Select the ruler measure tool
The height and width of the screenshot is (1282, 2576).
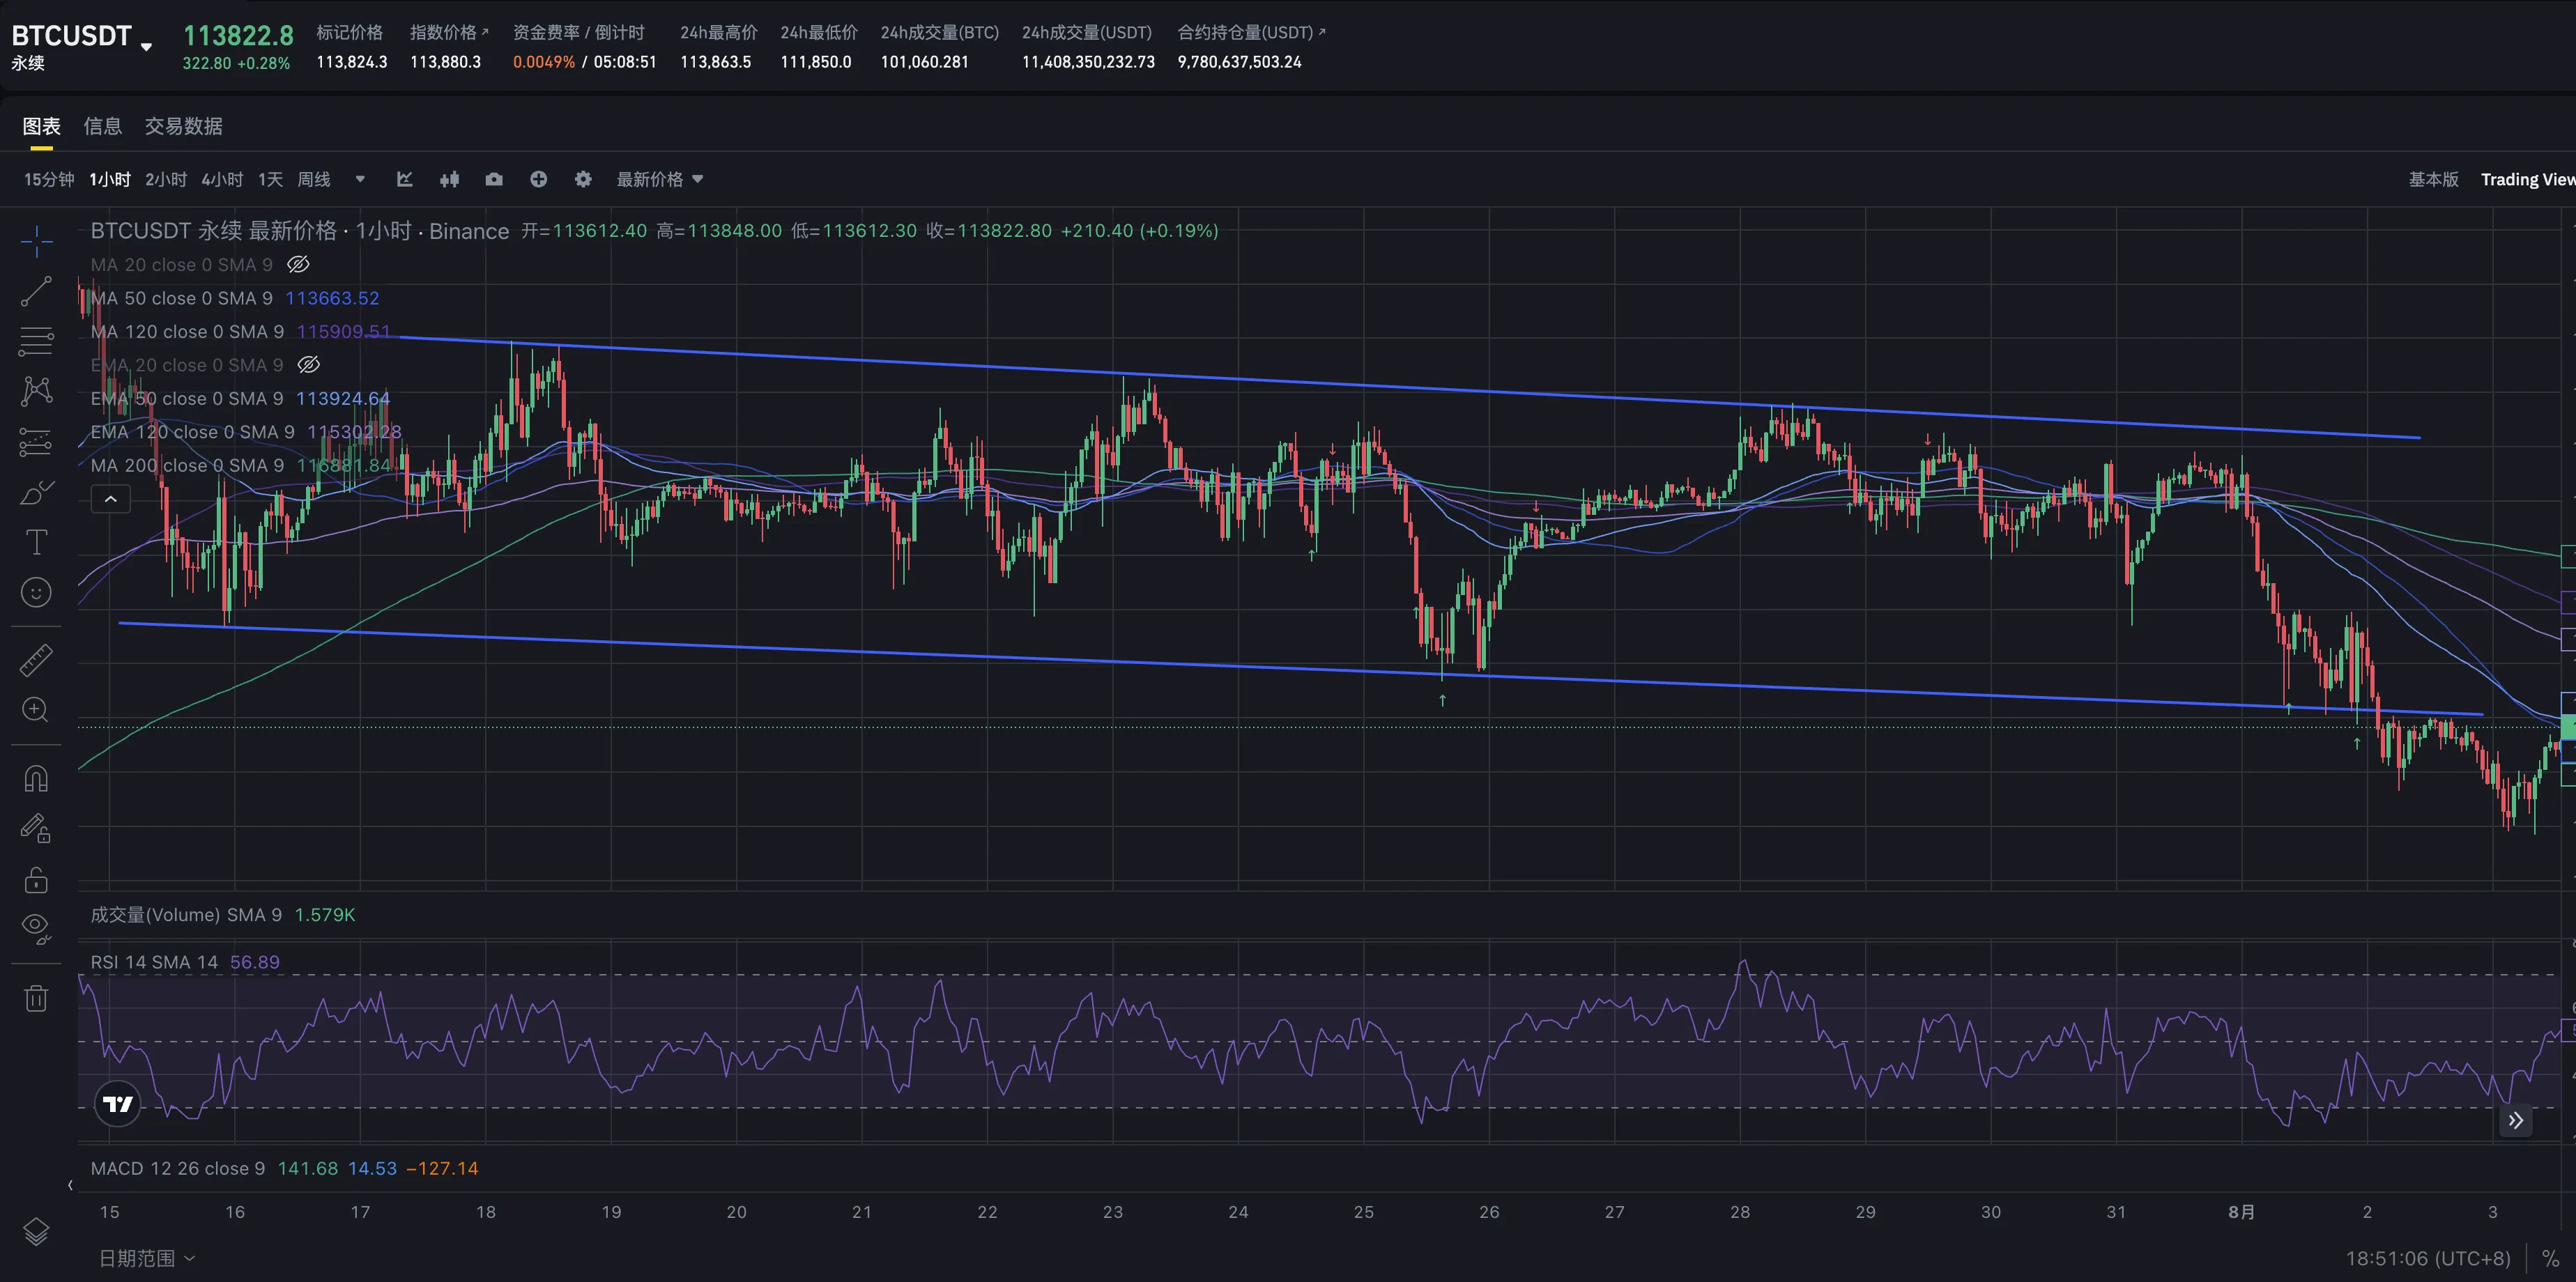tap(37, 660)
